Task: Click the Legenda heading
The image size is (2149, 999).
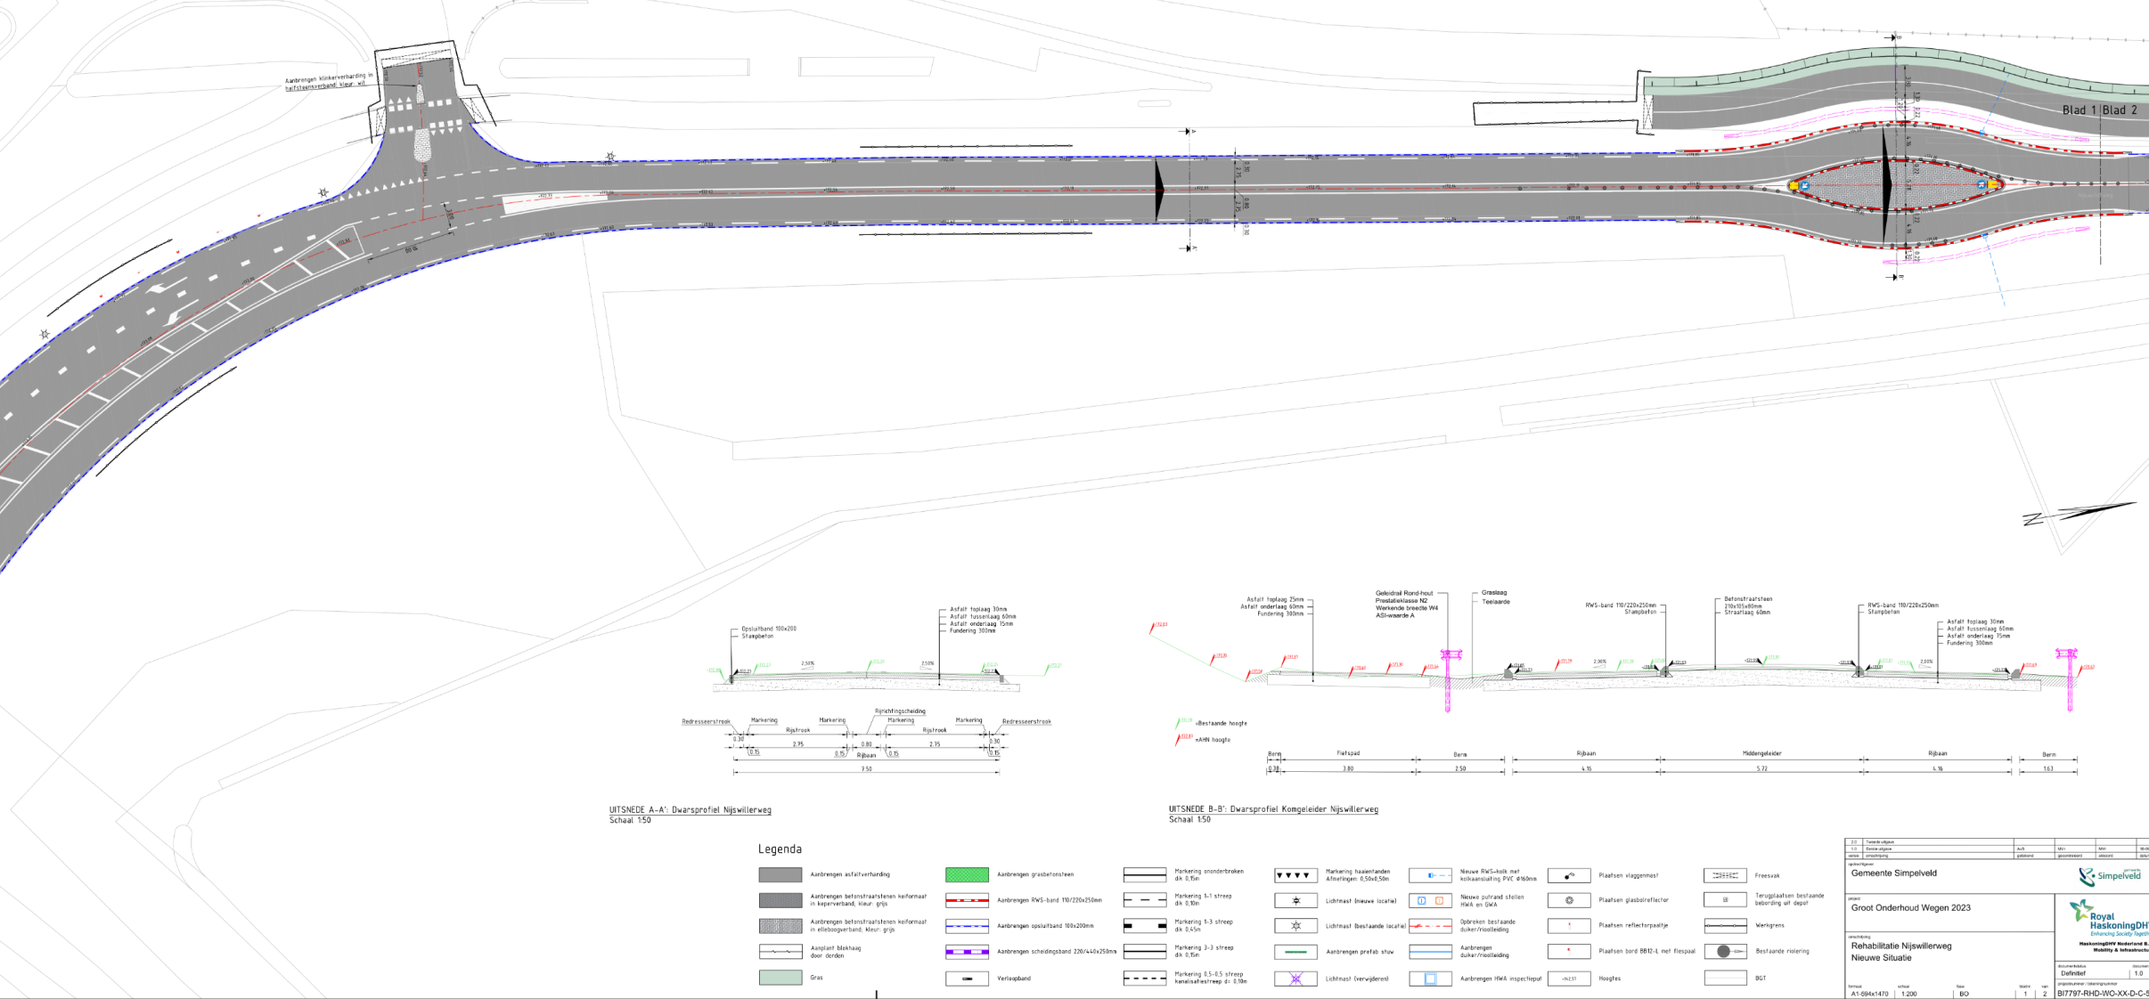Action: tap(780, 849)
